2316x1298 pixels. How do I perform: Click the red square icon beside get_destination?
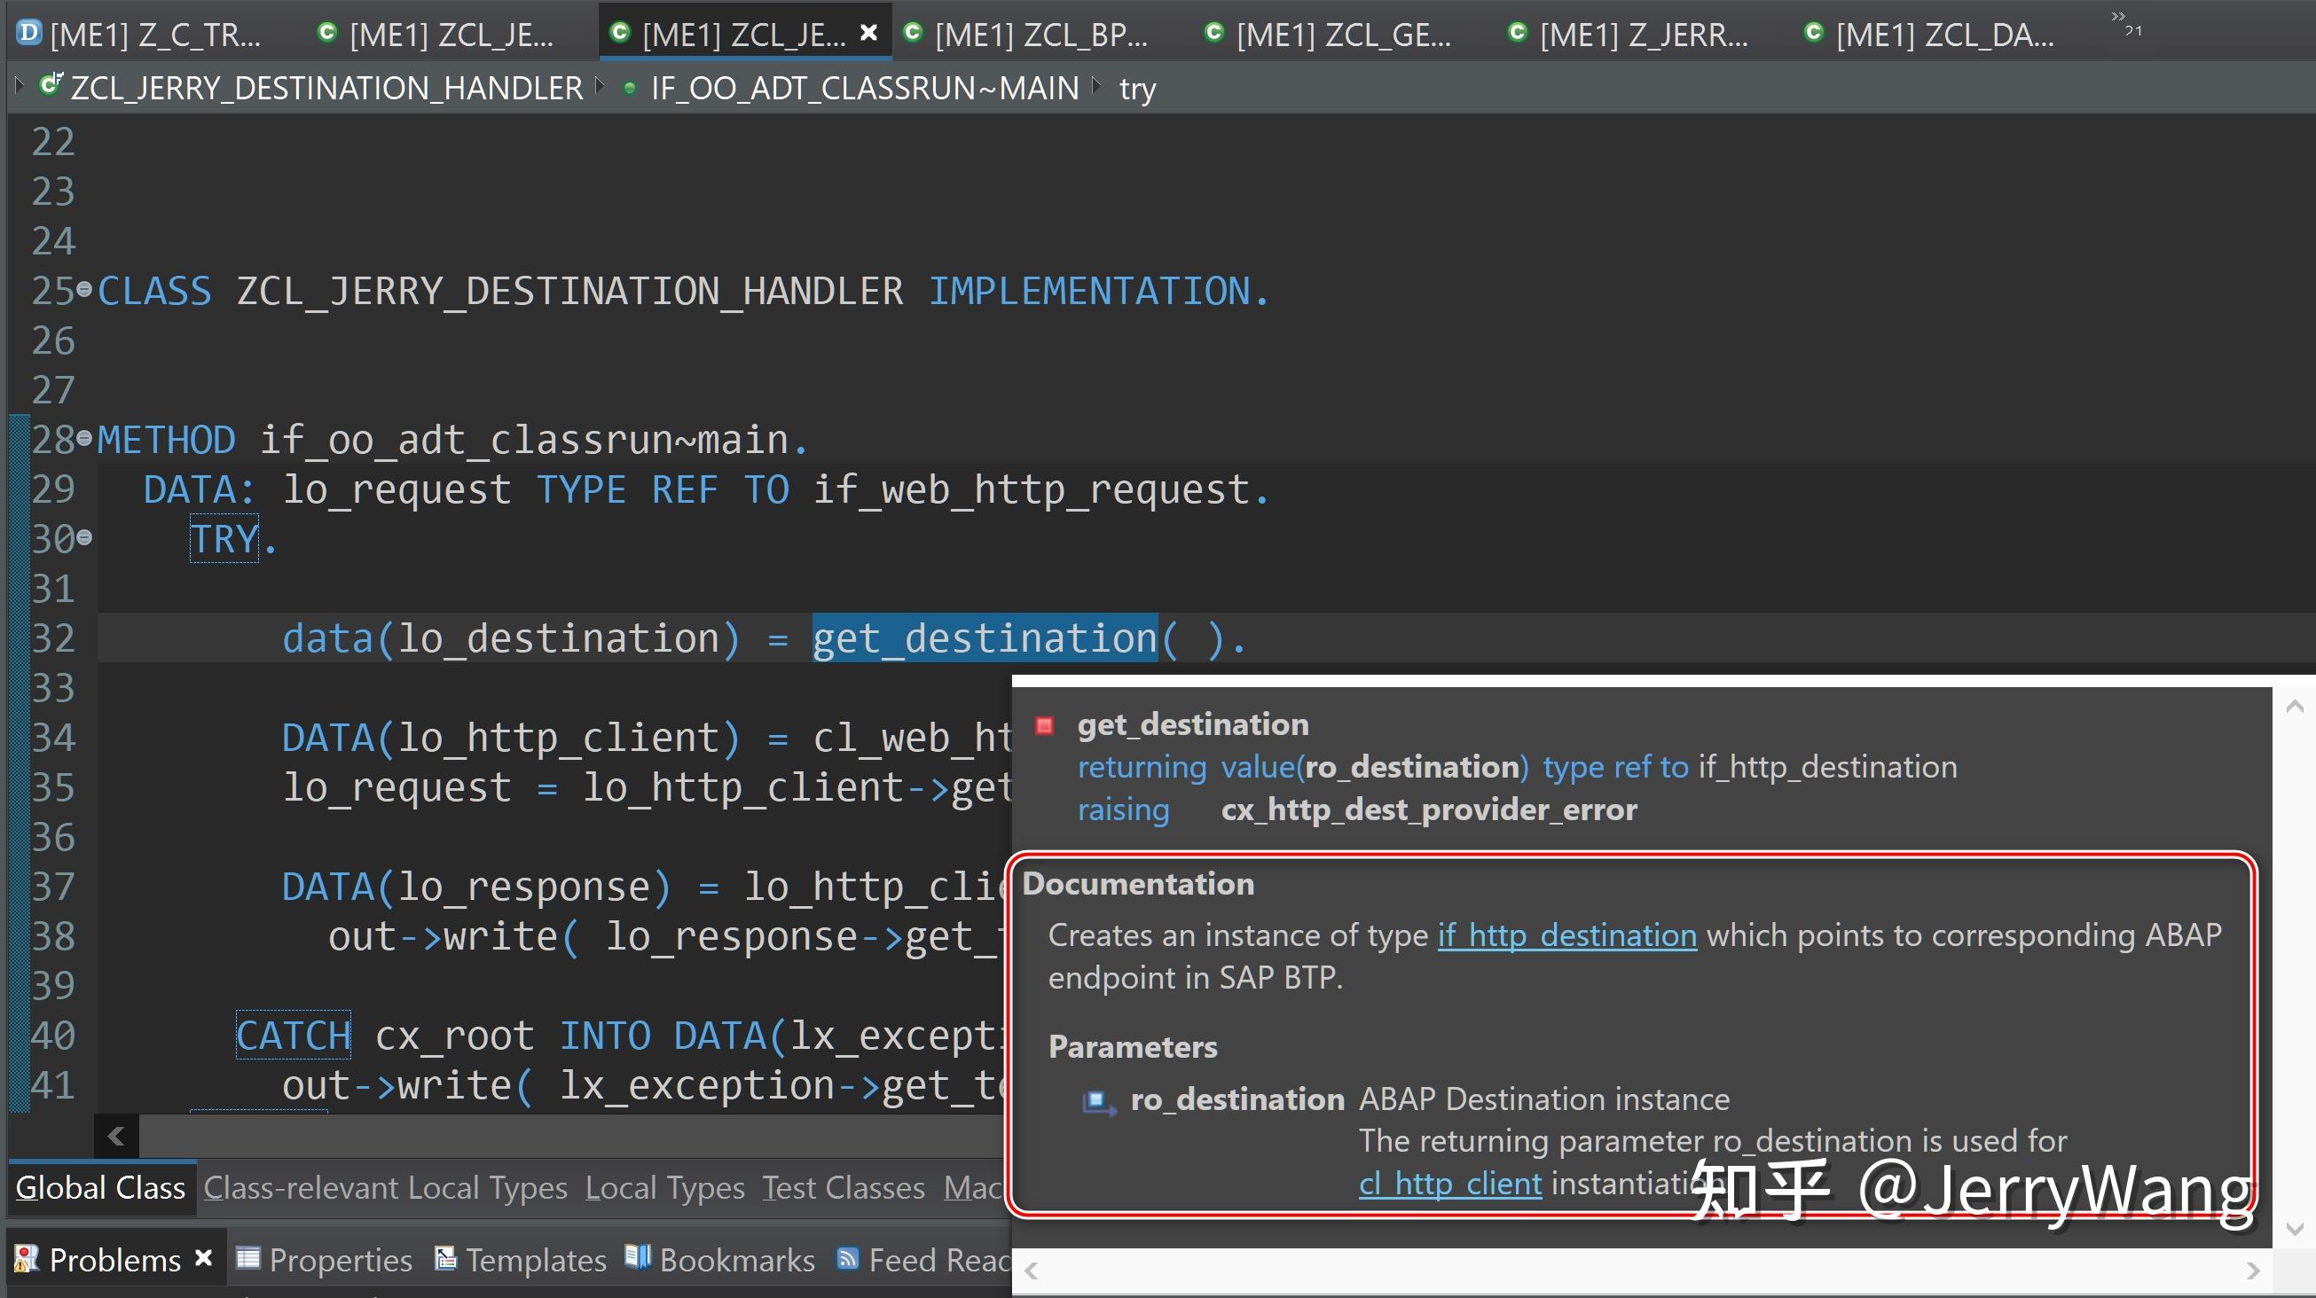tap(1045, 726)
